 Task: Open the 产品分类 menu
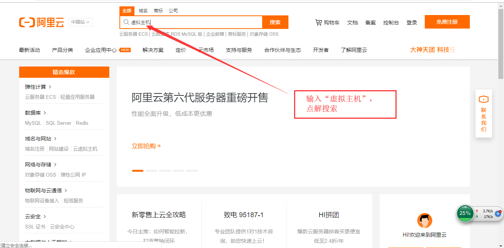[62, 50]
